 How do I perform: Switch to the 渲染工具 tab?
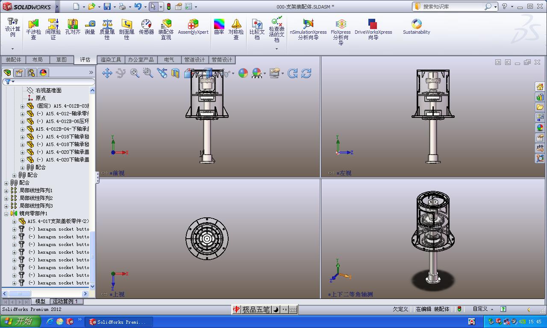(111, 60)
